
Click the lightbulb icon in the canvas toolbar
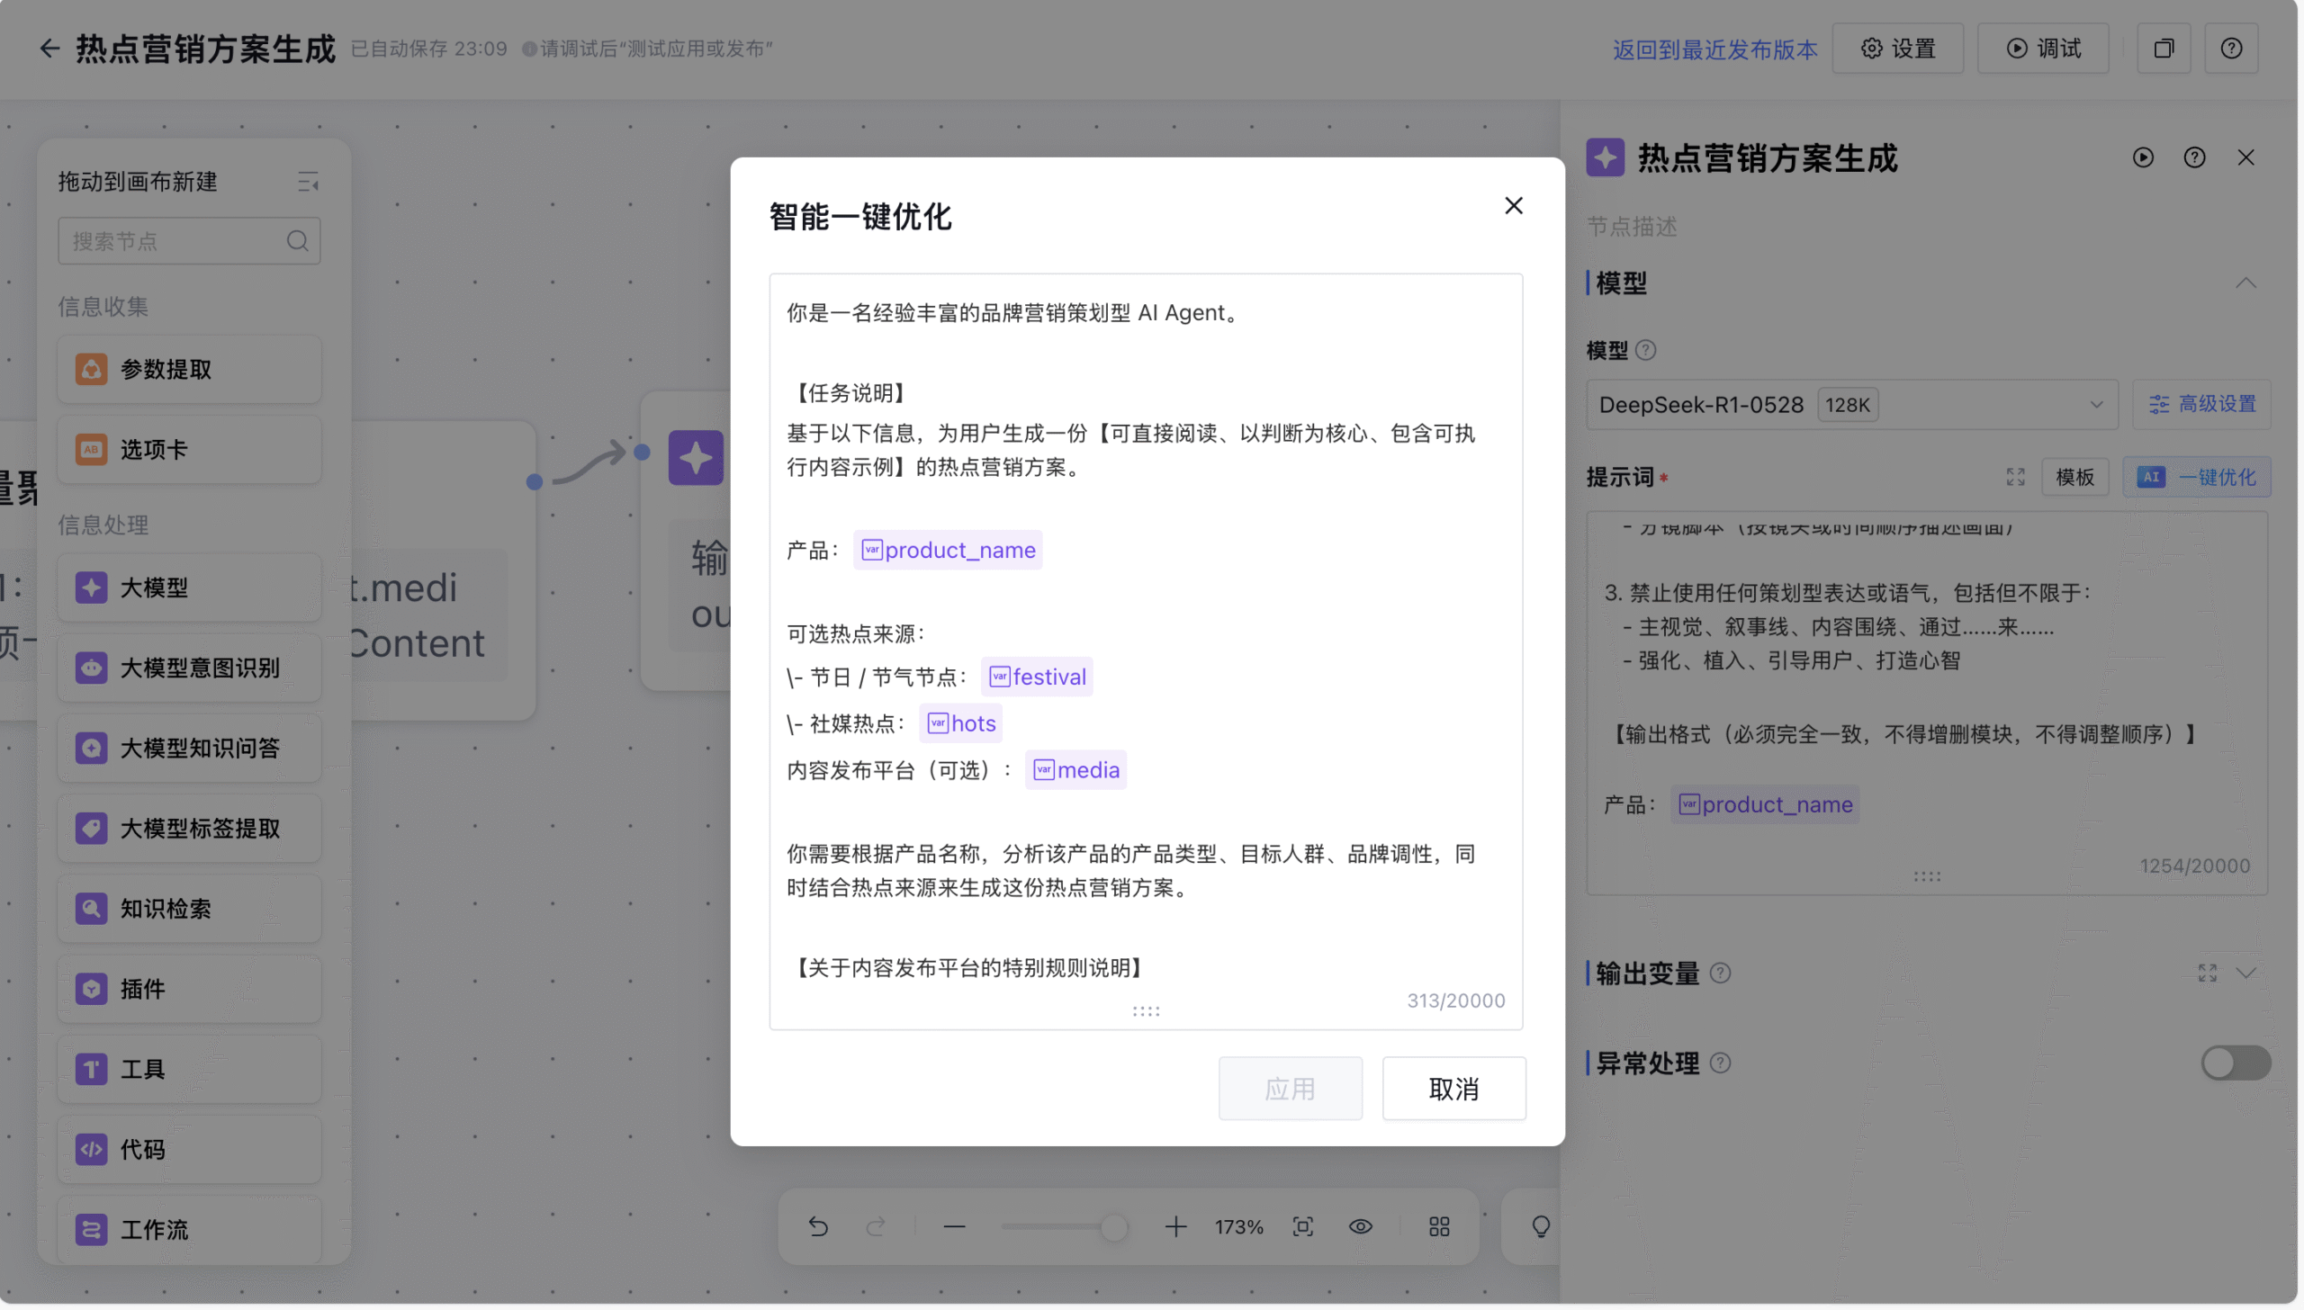tap(1541, 1226)
